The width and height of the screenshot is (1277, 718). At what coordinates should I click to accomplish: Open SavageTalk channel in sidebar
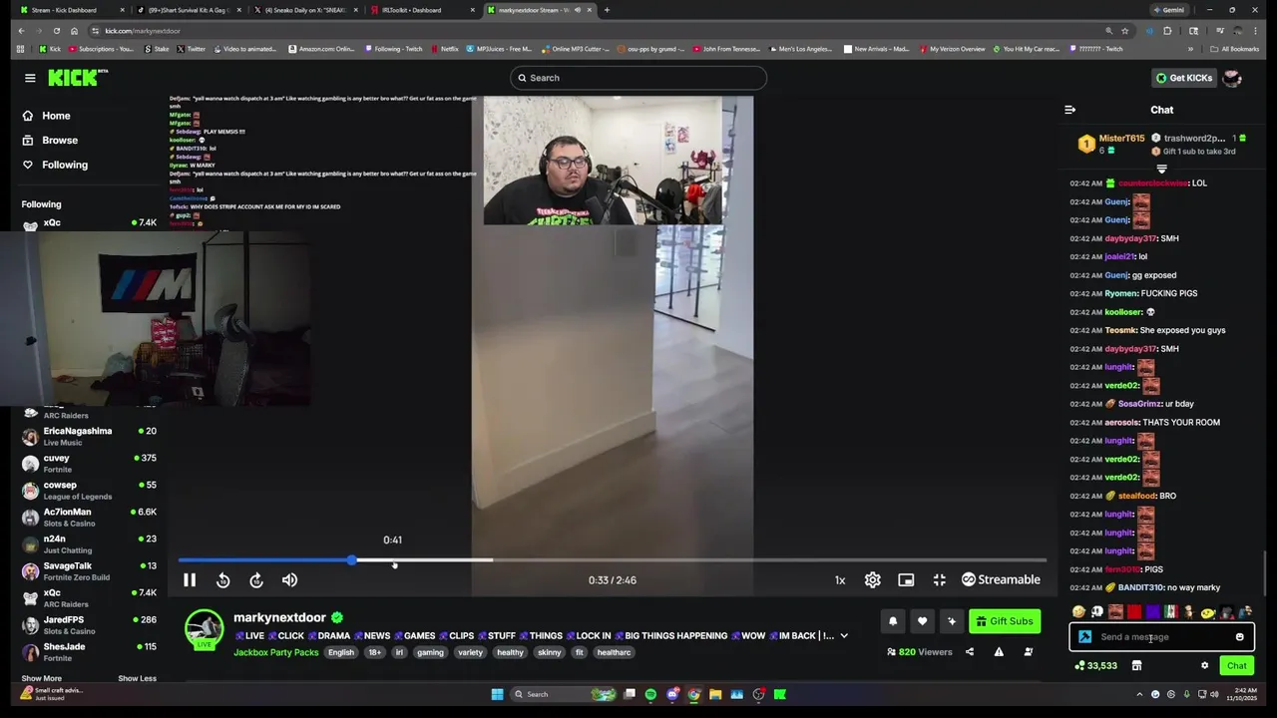tap(89, 570)
